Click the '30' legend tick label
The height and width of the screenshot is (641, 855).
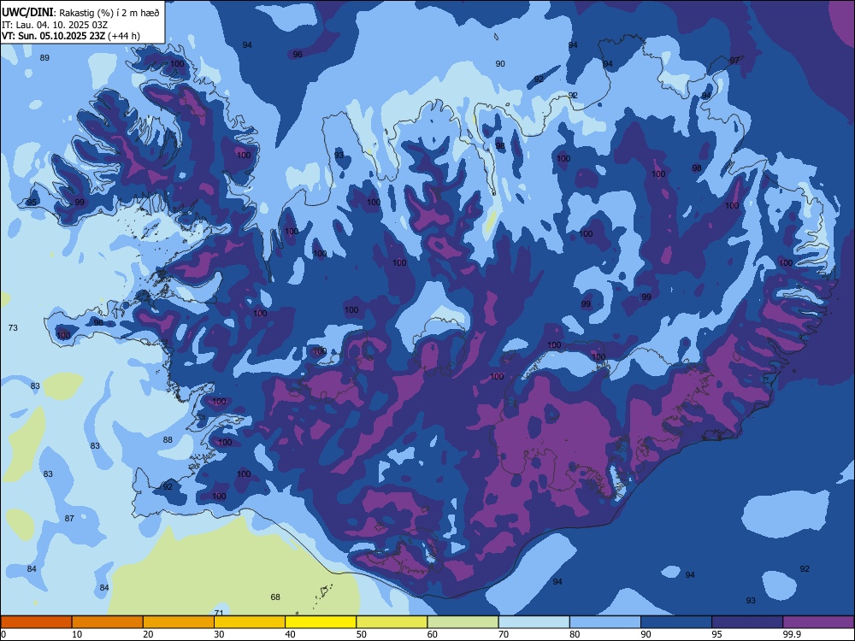[x=219, y=634]
